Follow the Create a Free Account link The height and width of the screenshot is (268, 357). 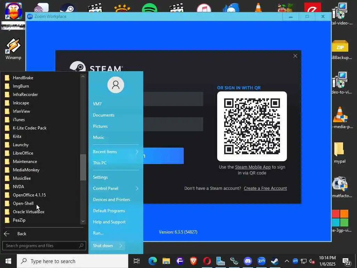265,188
